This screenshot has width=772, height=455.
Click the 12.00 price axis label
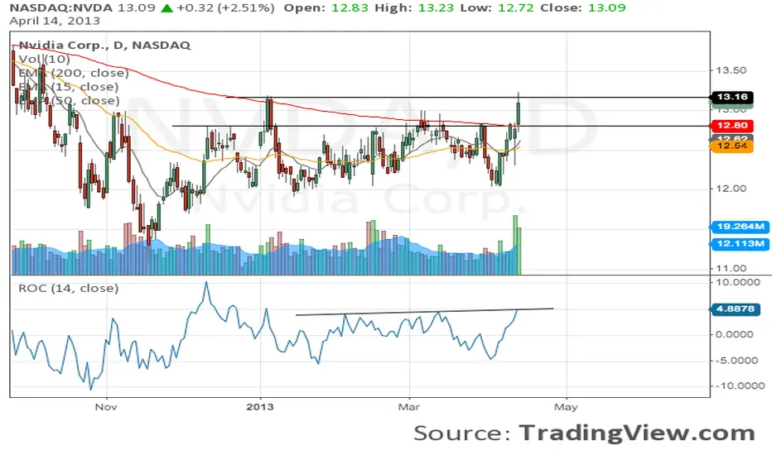[731, 189]
